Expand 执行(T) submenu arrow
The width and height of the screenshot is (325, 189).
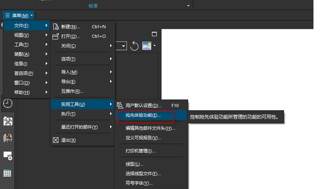tap(111, 114)
